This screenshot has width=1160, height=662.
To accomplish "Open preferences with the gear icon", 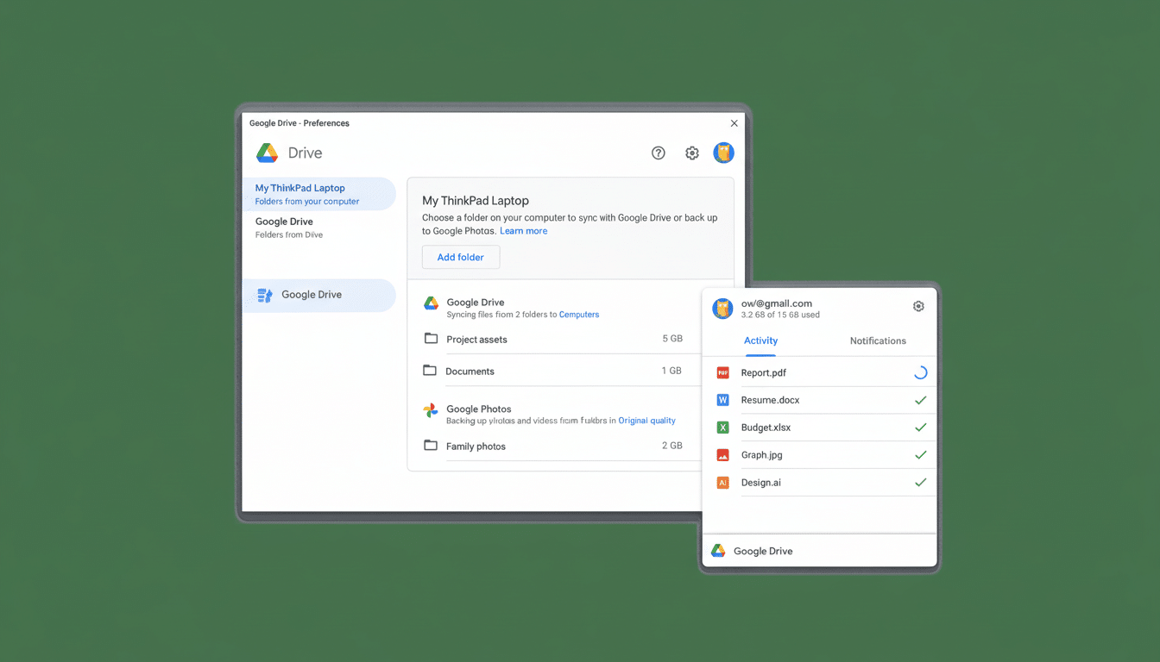I will 691,153.
